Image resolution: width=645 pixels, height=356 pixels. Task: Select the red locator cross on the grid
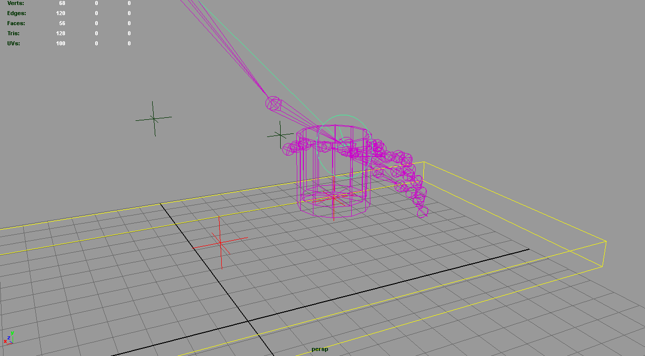click(220, 243)
